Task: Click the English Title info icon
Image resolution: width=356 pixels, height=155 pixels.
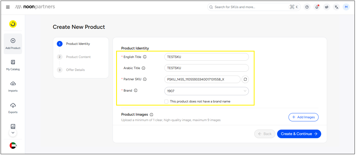Action: click(x=145, y=57)
